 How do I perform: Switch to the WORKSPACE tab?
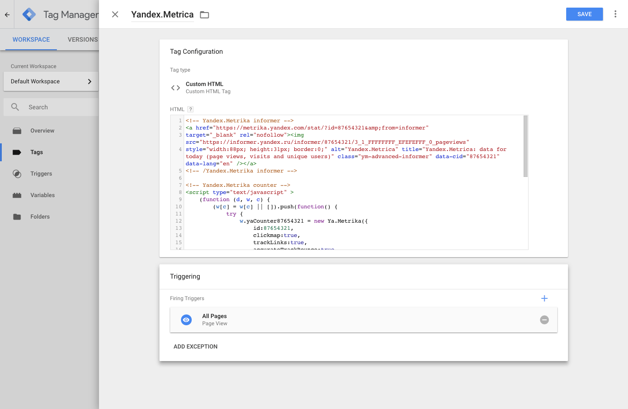[31, 39]
